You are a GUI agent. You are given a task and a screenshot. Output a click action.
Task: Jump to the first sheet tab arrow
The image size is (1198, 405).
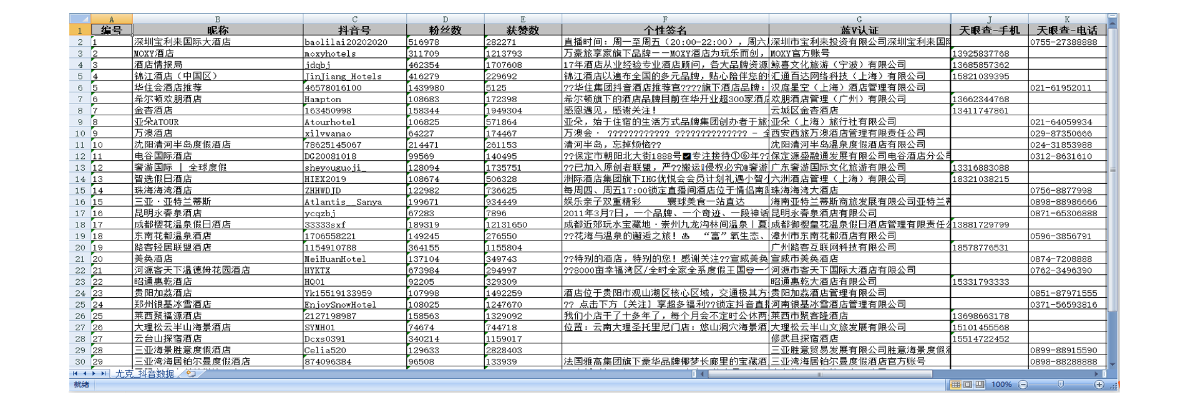pyautogui.click(x=75, y=374)
